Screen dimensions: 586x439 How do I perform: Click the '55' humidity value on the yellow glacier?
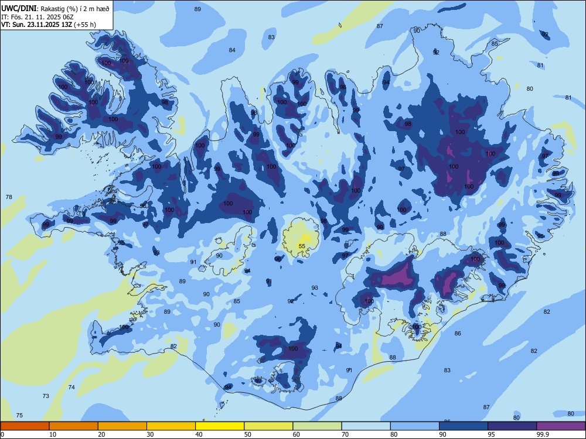click(x=302, y=246)
